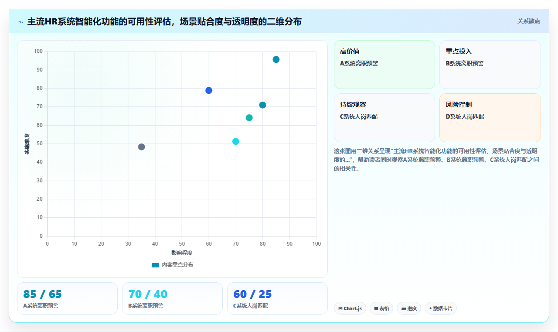Click the 关系散点 label in the header

click(x=528, y=21)
